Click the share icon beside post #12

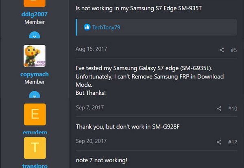219,142
